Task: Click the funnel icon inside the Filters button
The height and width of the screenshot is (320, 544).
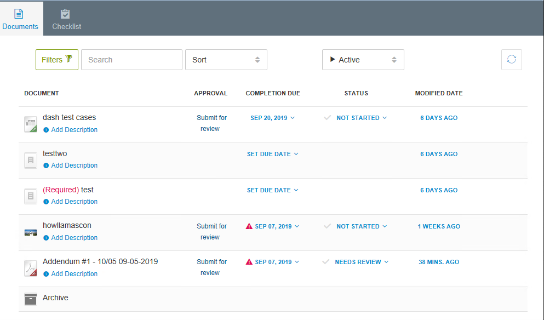Action: [67, 59]
